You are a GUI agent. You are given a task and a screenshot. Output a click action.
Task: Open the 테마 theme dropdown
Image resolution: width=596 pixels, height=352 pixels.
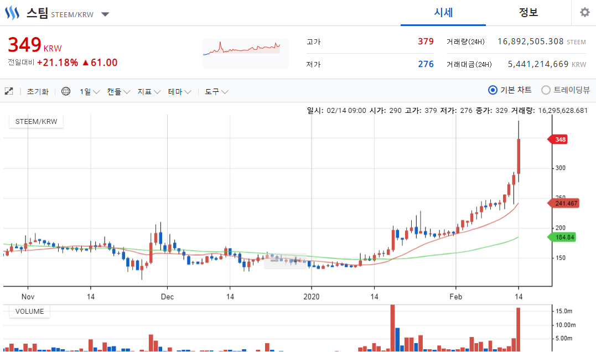point(179,92)
